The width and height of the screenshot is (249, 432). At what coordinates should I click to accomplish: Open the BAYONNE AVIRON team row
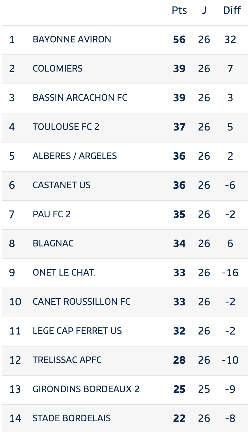(124, 40)
